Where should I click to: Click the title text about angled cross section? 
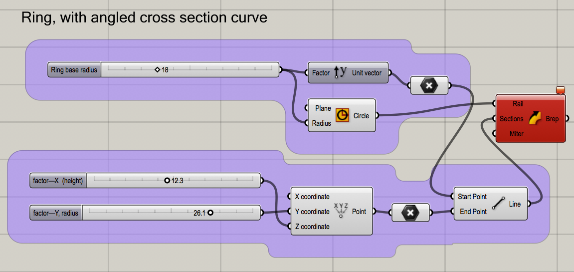tap(144, 18)
